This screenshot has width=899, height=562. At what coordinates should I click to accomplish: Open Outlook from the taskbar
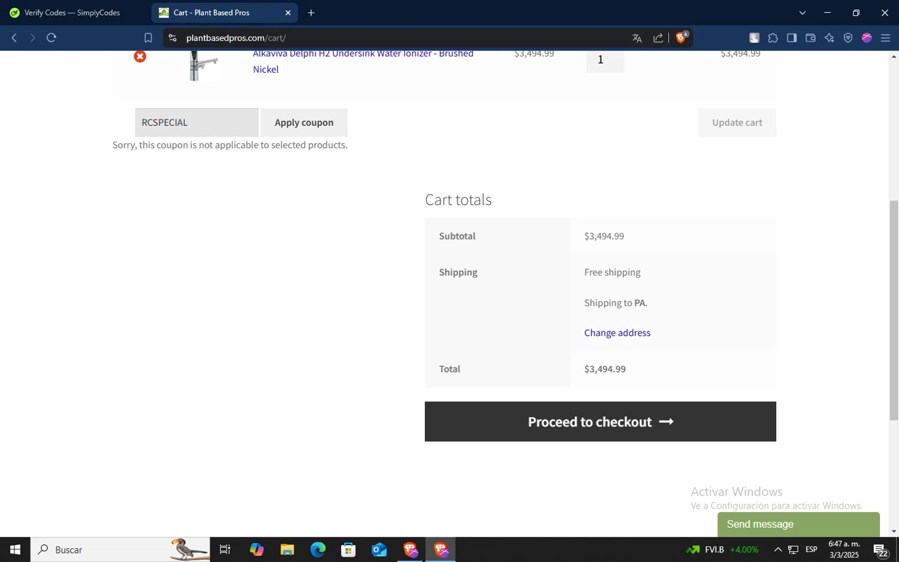pyautogui.click(x=379, y=549)
